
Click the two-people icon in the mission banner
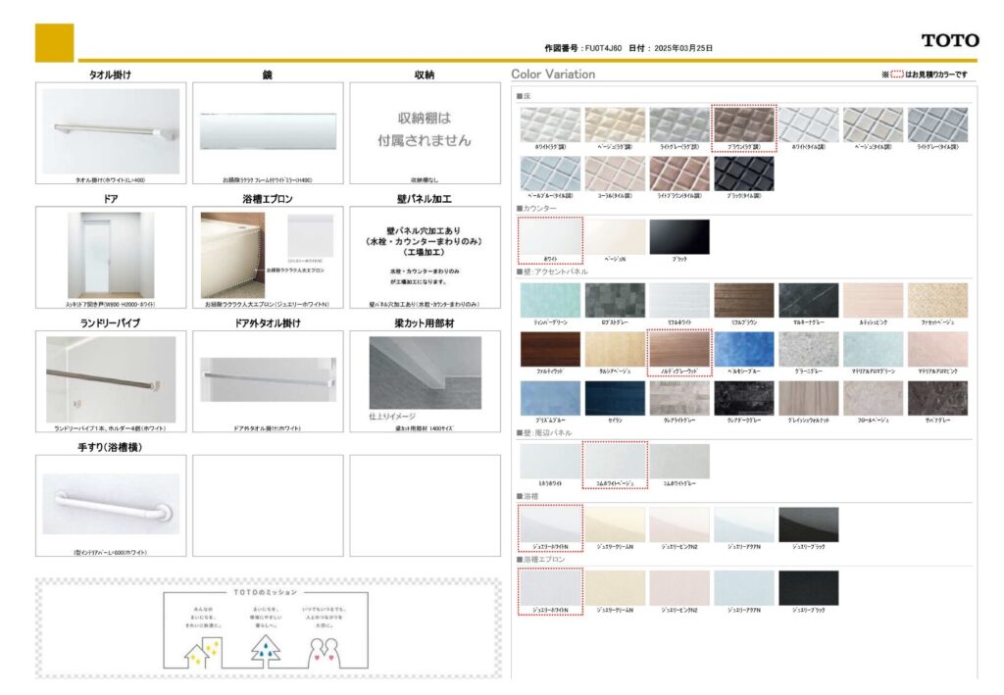tap(324, 649)
